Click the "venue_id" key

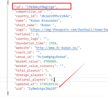click(23, 57)
